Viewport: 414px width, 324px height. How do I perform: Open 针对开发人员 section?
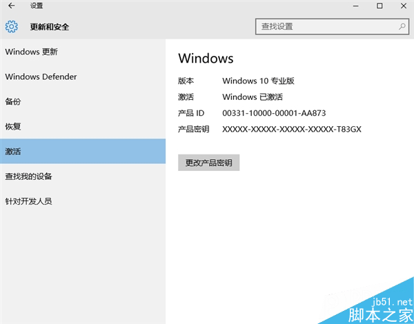coord(83,201)
